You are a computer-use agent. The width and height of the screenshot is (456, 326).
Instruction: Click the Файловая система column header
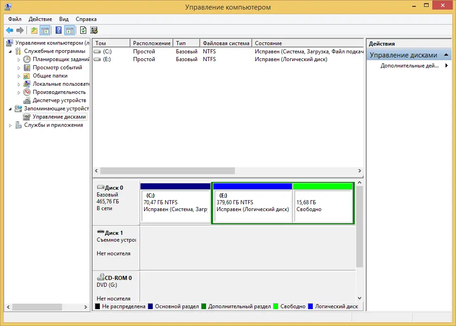226,43
